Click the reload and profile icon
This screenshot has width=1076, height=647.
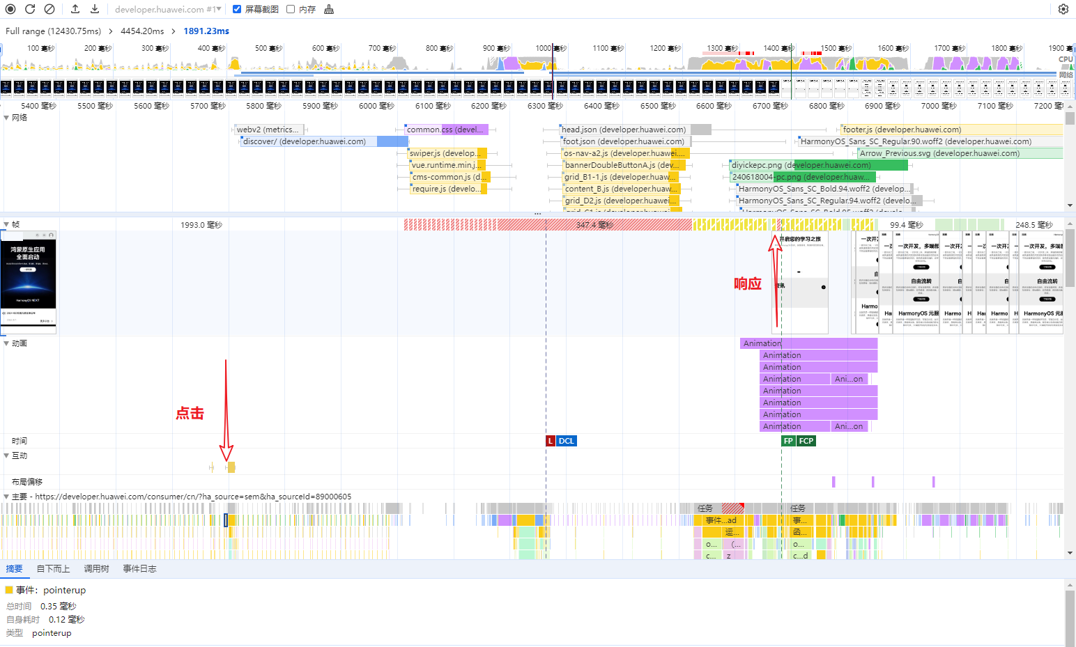tap(30, 9)
